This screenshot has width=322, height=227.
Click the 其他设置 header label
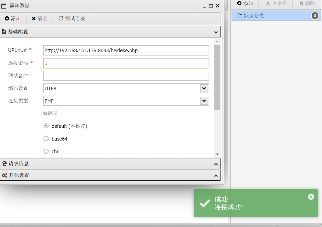tap(19, 175)
